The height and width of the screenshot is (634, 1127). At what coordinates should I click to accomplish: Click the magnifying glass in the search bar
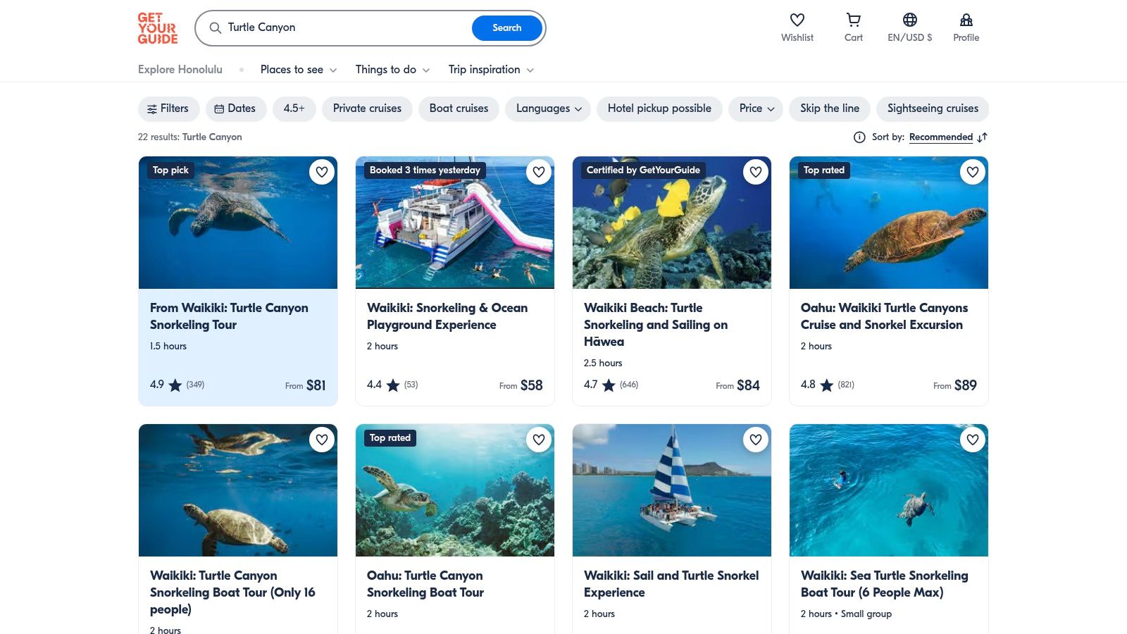click(215, 28)
